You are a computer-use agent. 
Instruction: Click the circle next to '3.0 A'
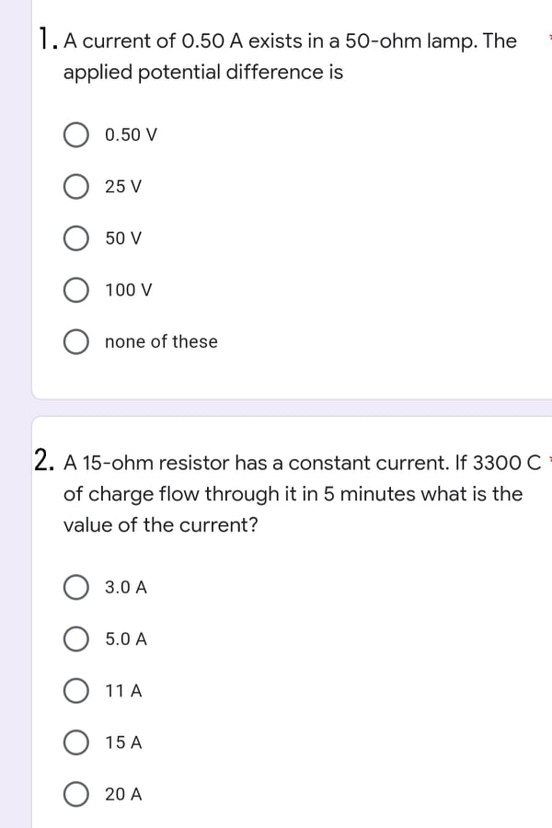pos(77,587)
